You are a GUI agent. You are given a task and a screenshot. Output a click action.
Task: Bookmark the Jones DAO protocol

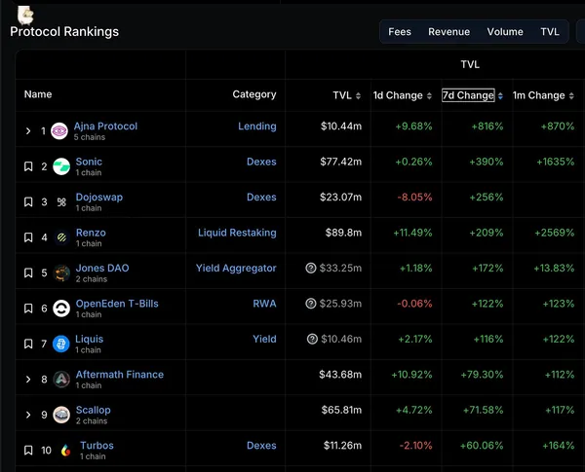coord(28,273)
